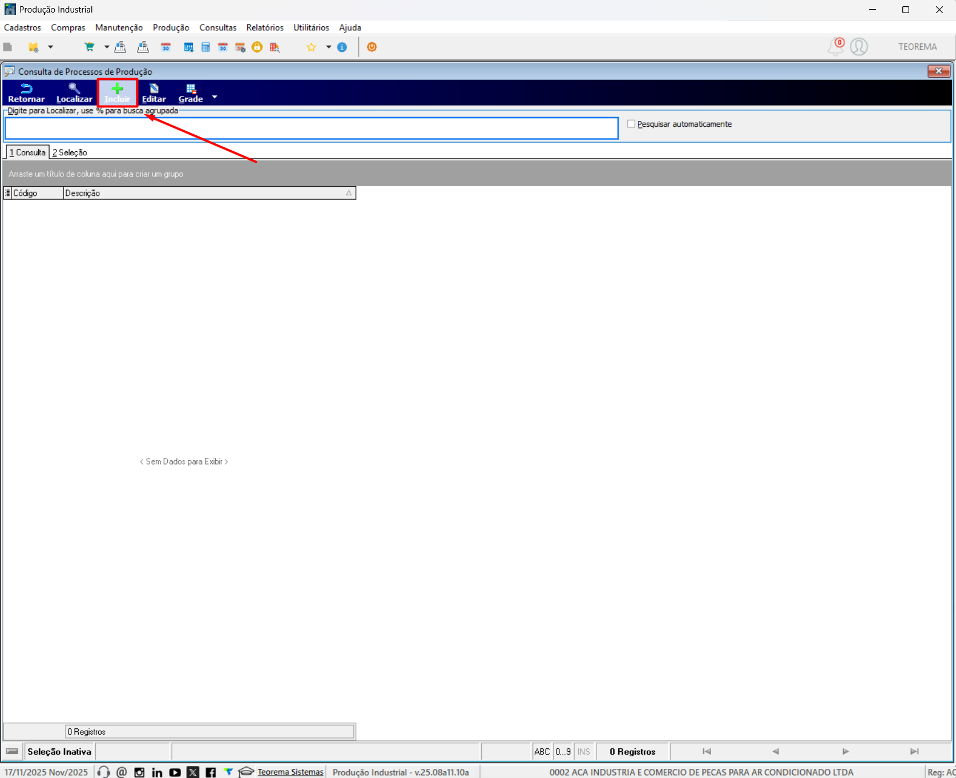
Task: Click the gray document icon in main toolbar
Action: point(7,47)
